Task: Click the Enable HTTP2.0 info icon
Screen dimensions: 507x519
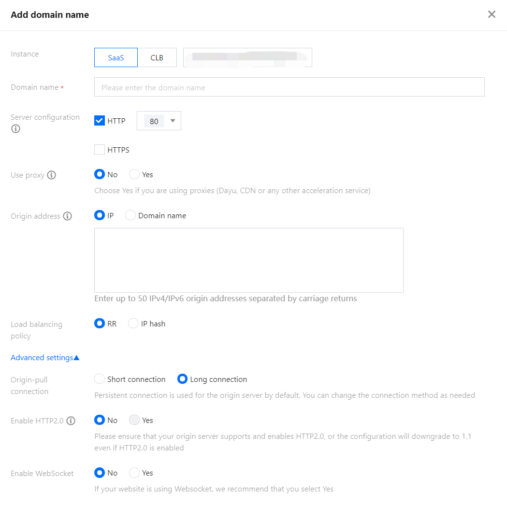Action: [x=71, y=421]
